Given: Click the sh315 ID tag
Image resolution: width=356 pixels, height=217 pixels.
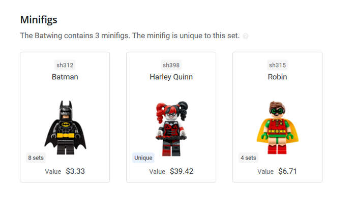Looking at the screenshot, I should click(x=278, y=65).
